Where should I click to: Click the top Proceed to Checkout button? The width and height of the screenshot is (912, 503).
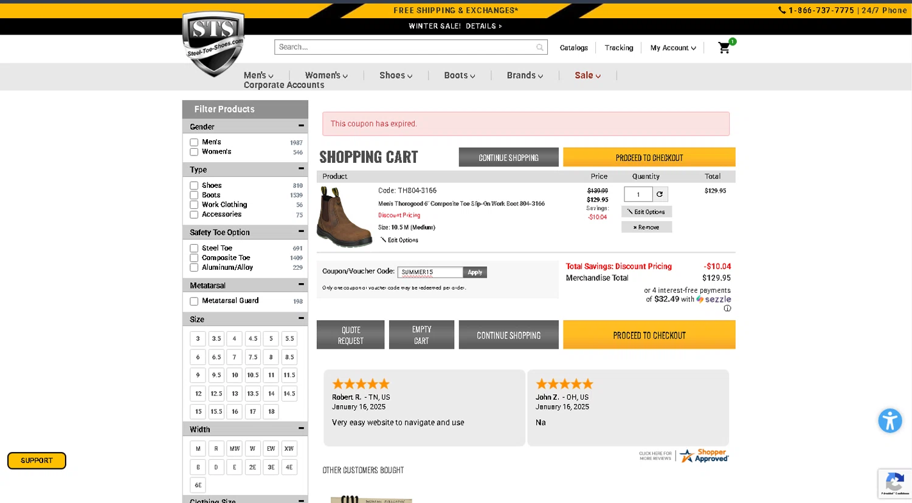[x=649, y=157]
